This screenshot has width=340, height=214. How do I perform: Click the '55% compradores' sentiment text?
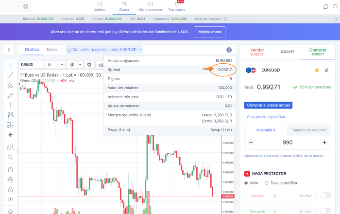315,87
